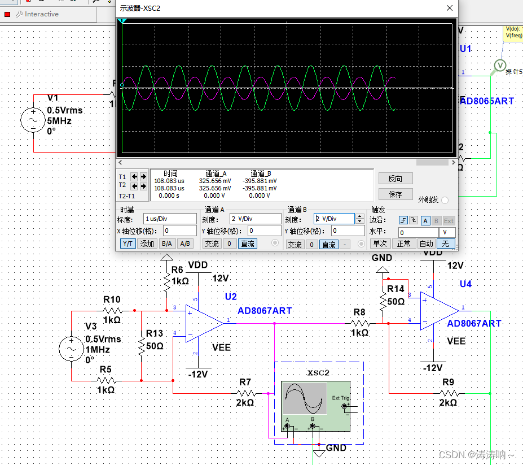523x465 pixels.
Task: Set Channel B coupling to 直流
Action: tap(329, 245)
